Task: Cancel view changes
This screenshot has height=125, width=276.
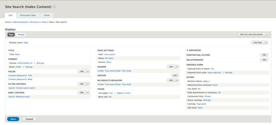Action: point(29,119)
